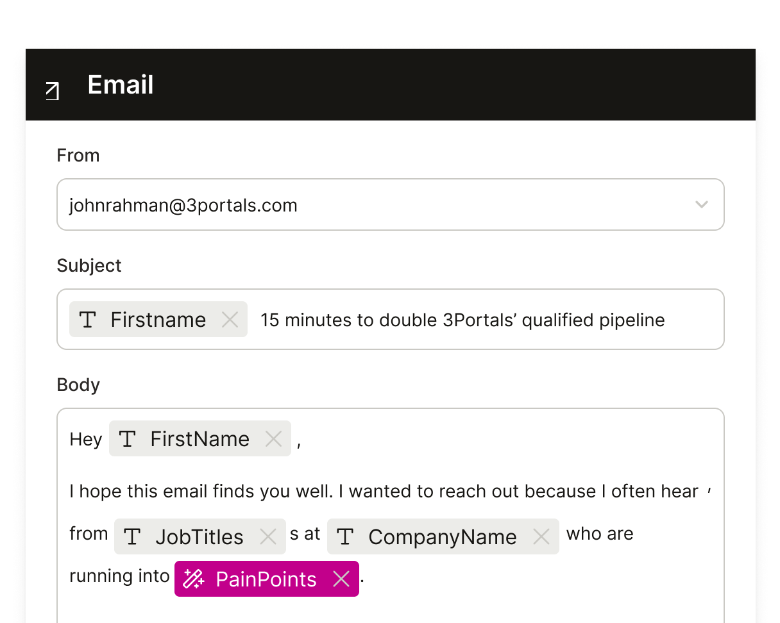Screen dimensions: 780x623
Task: Click the T icon on the Firstname subject token
Action: [x=88, y=319]
